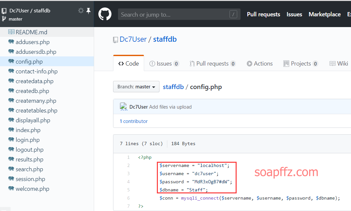Select the repository Issues tab
This screenshot has width=351, height=211.
tap(164, 64)
